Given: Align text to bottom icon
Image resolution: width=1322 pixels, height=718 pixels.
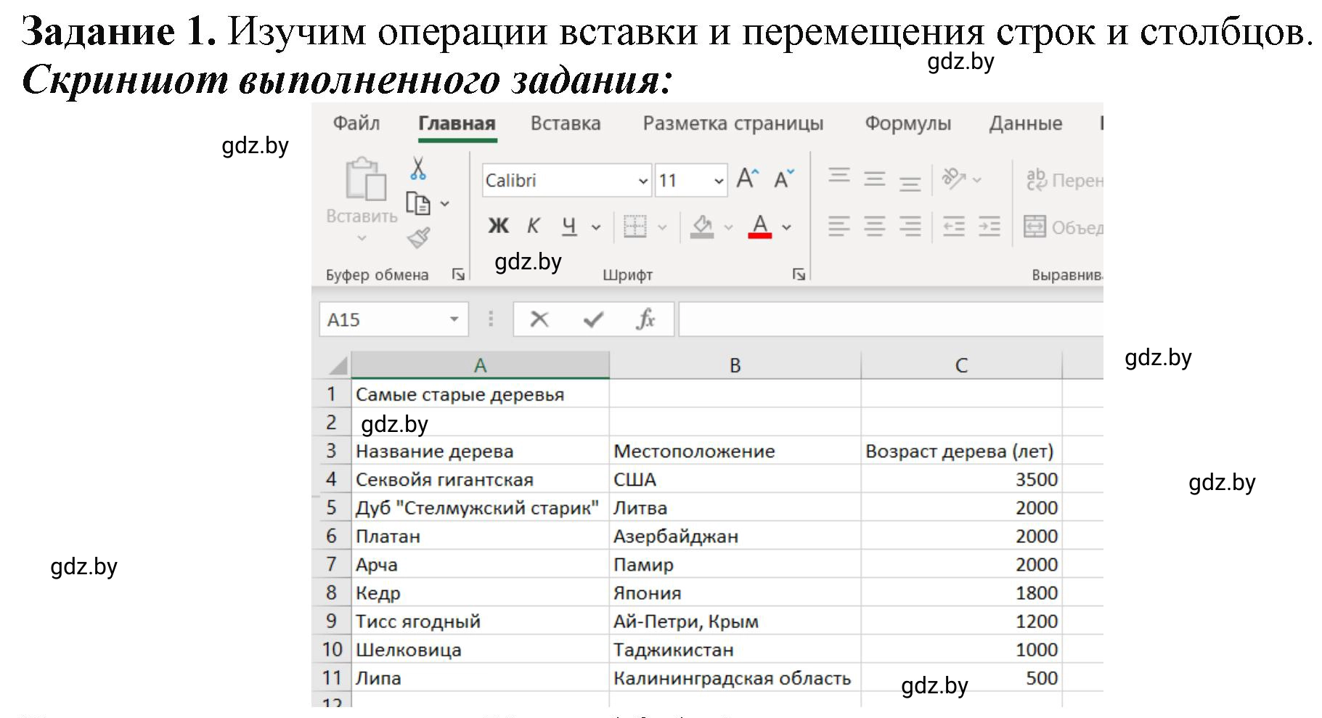Looking at the screenshot, I should pos(910,181).
